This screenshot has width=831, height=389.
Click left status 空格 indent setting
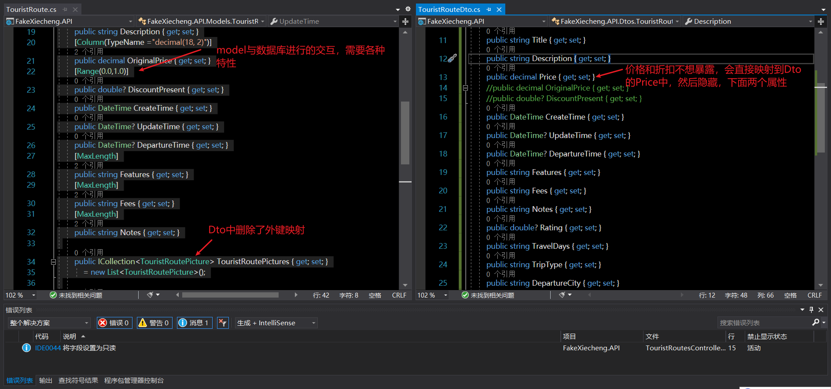[375, 295]
